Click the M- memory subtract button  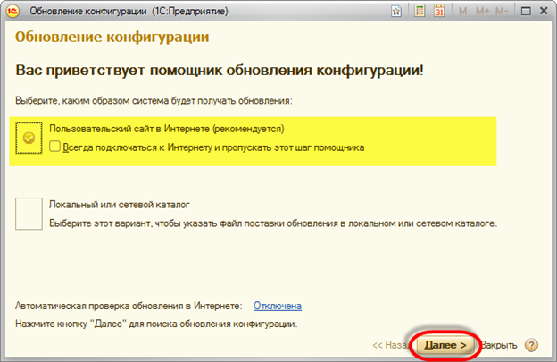pyautogui.click(x=502, y=12)
